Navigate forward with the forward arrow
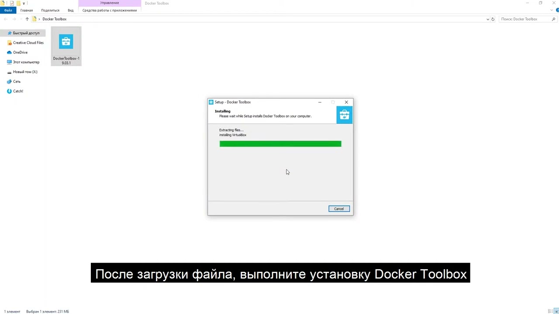This screenshot has height=314, width=559. (14, 19)
